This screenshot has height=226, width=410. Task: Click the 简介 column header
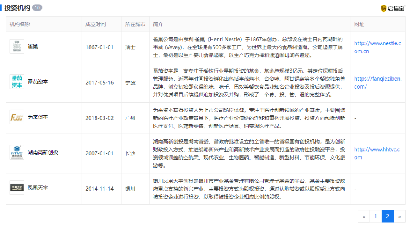tap(158, 24)
